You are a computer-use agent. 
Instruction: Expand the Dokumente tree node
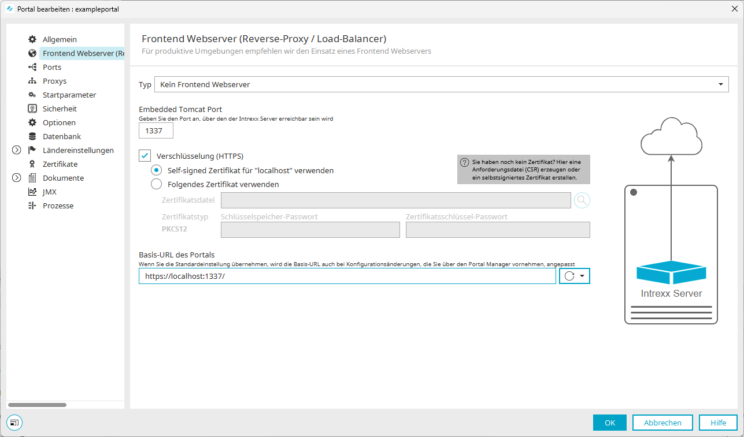point(17,178)
